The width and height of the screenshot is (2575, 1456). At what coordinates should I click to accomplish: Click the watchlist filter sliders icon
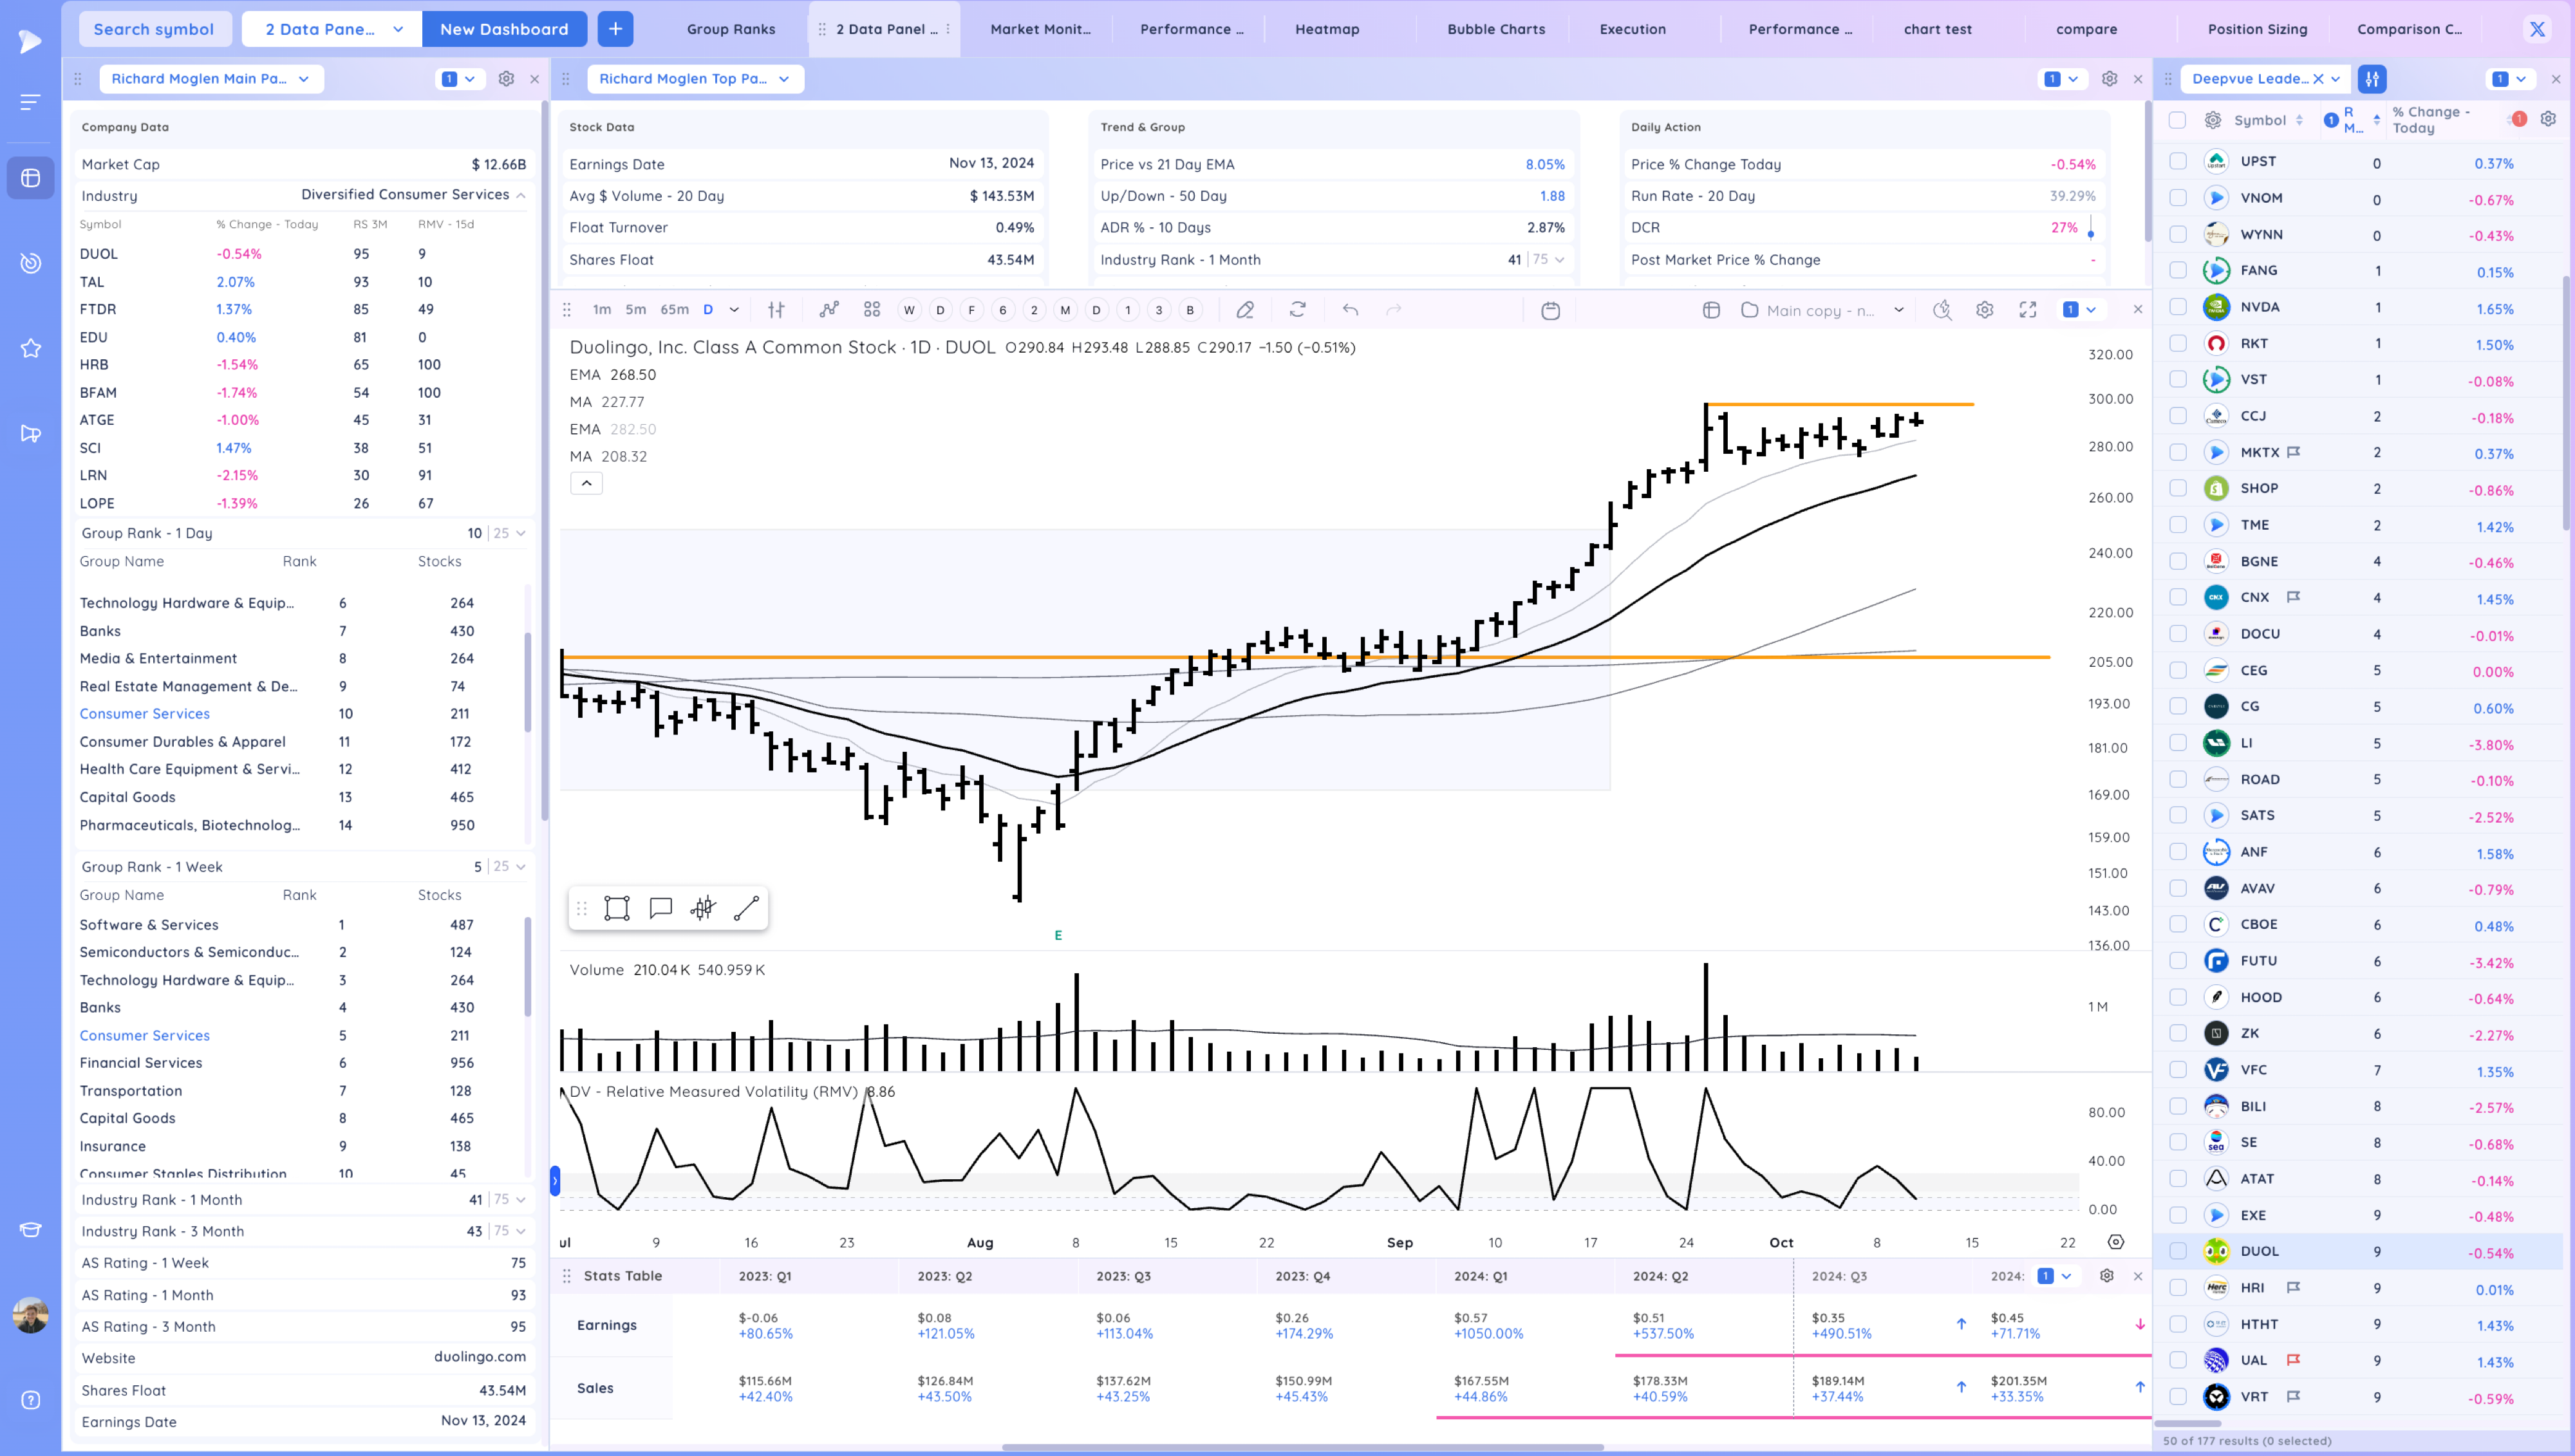(x=2372, y=79)
